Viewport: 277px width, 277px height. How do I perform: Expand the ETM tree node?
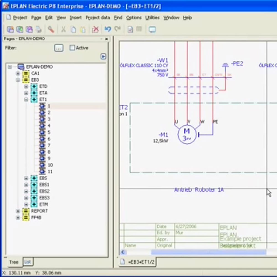point(26,204)
